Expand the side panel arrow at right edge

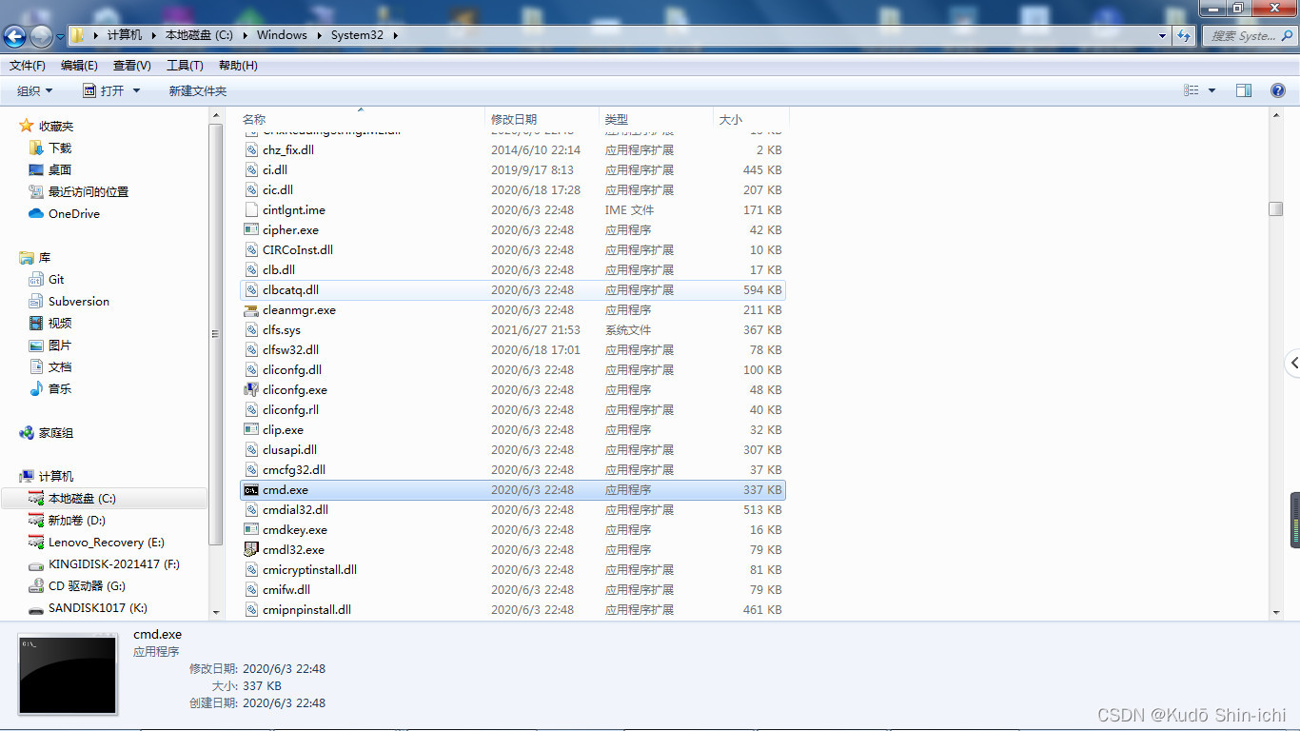point(1292,363)
